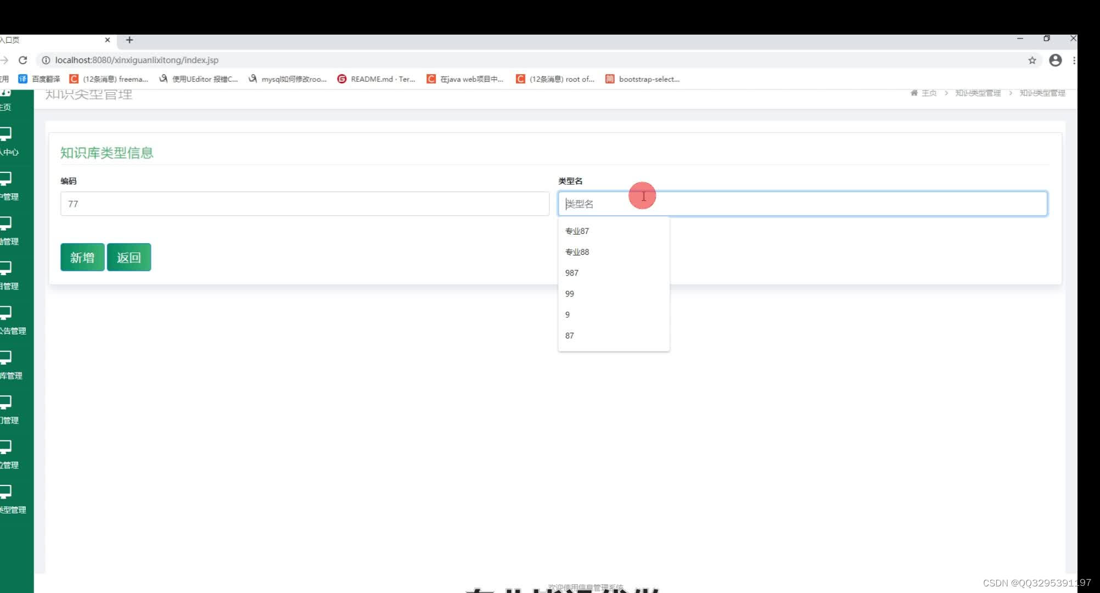Open the 在java web项目中 bookmark
This screenshot has height=593, width=1100.
point(465,79)
